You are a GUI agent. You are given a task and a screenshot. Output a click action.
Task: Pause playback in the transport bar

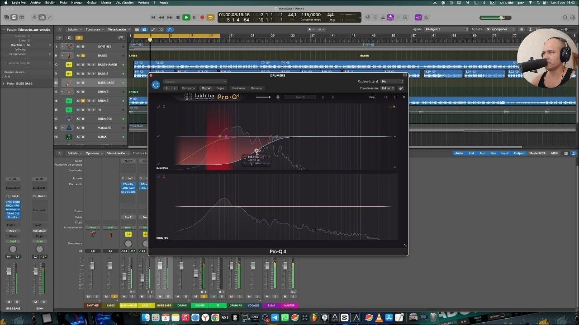pyautogui.click(x=194, y=18)
